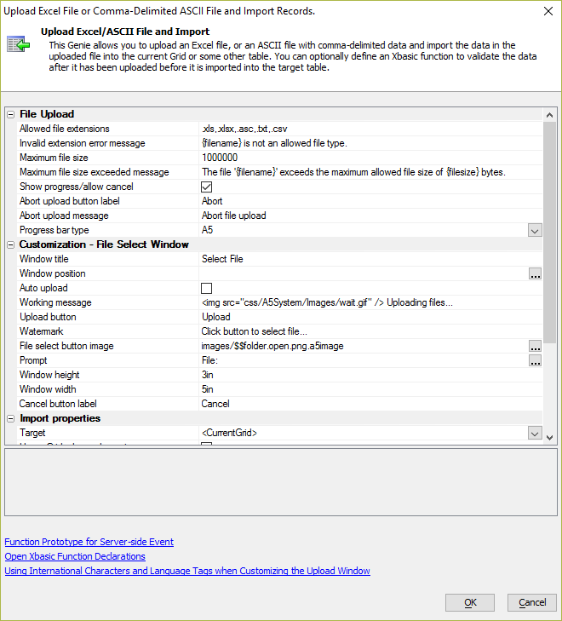Click the Cancel button at bottom

[x=532, y=602]
